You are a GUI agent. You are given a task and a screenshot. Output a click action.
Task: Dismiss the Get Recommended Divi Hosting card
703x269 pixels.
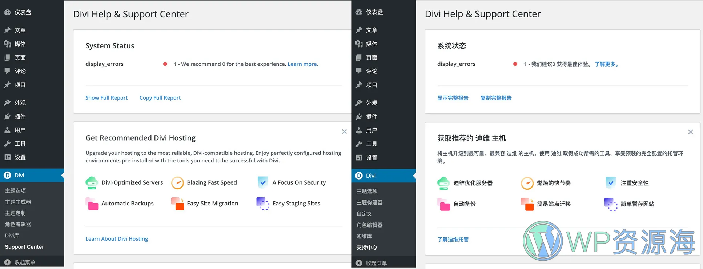pos(344,132)
